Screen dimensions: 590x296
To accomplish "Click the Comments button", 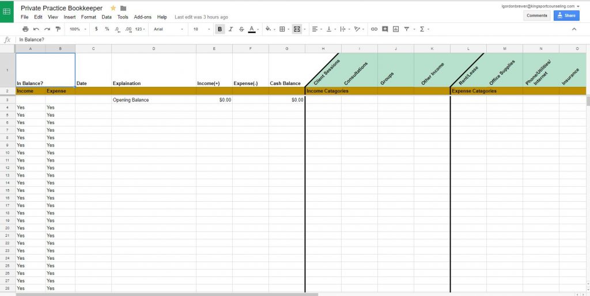I will (x=536, y=16).
